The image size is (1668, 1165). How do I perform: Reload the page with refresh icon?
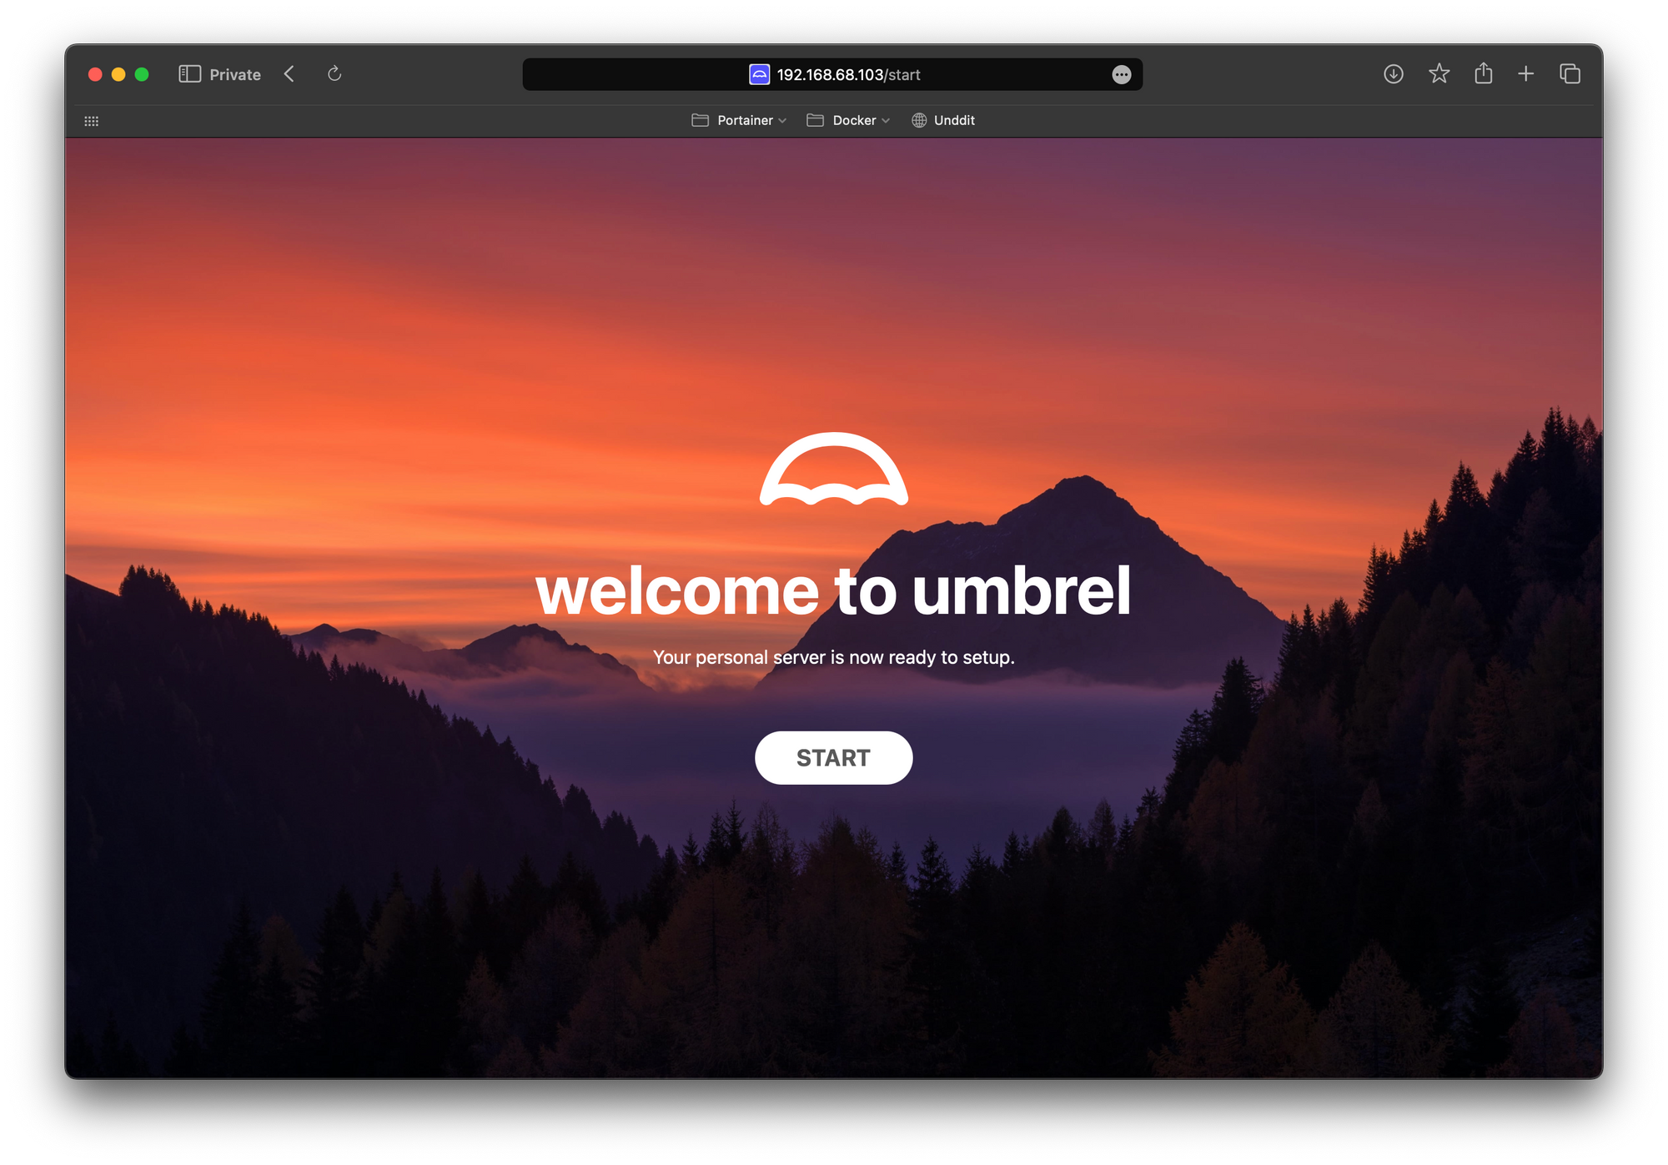point(334,74)
